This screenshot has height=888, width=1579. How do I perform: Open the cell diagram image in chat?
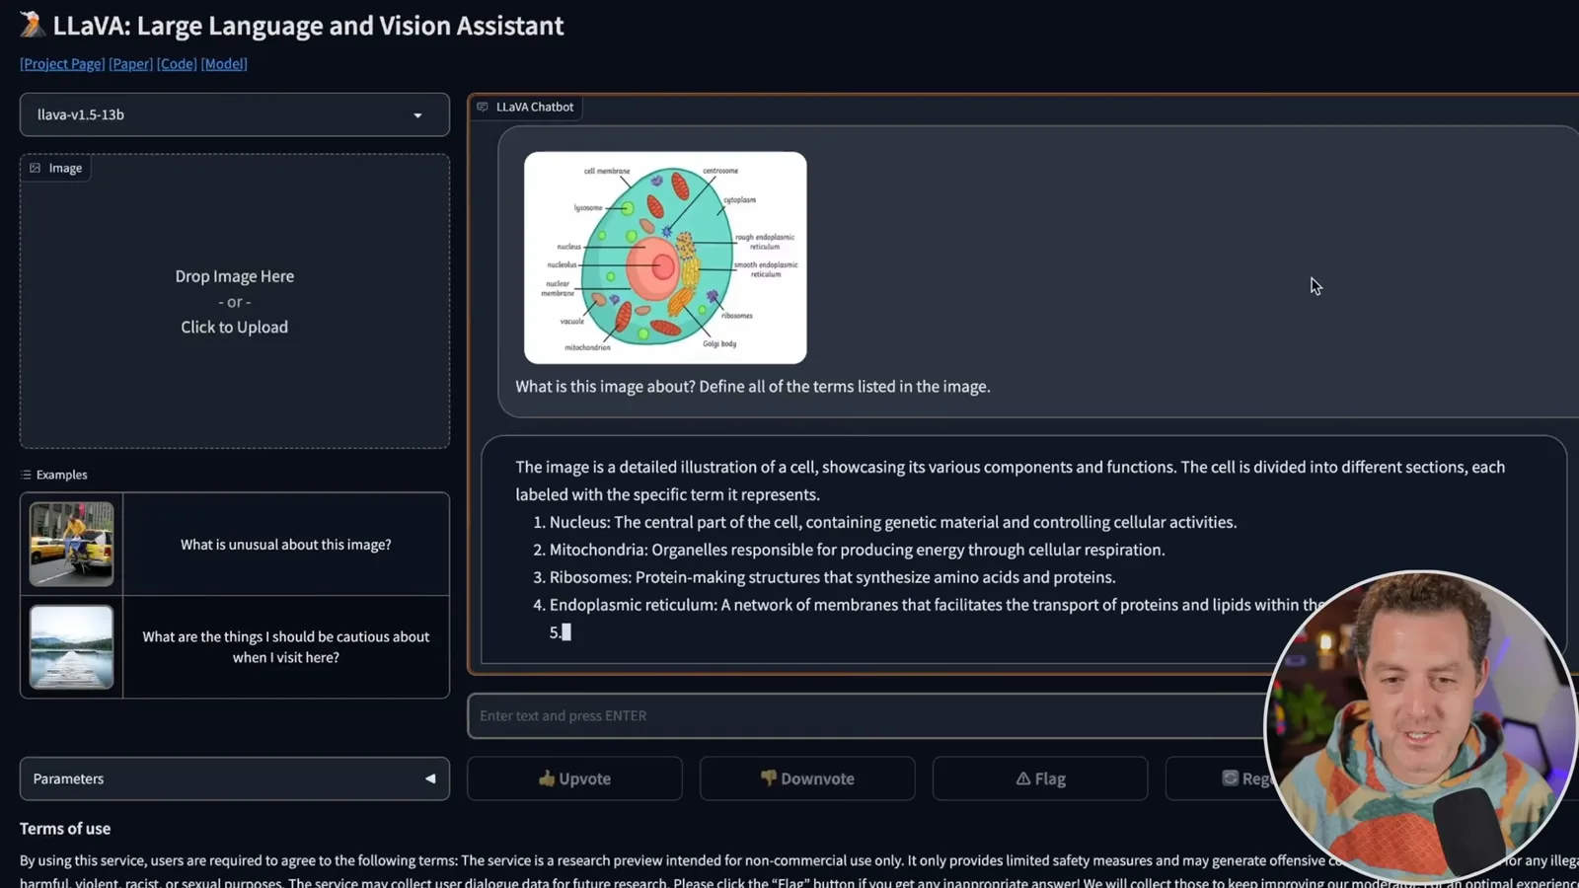tap(665, 258)
